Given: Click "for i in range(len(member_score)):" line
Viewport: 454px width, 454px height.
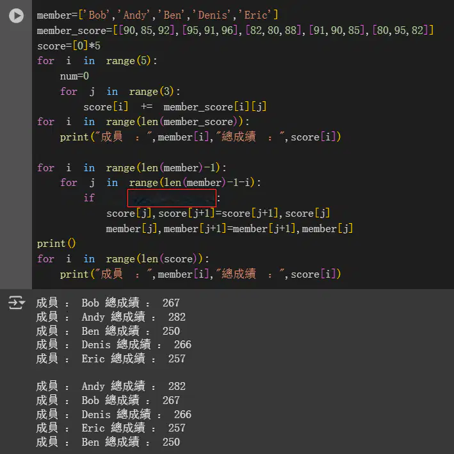Looking at the screenshot, I should coord(143,122).
